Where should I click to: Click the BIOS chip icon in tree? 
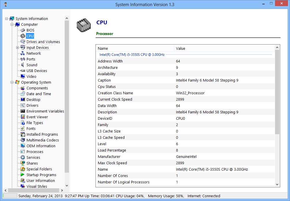tap(23, 30)
